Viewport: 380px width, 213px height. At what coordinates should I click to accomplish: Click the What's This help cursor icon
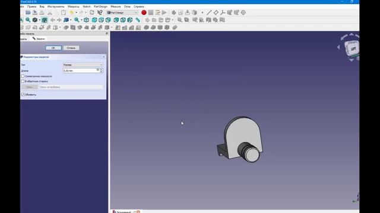(100, 12)
